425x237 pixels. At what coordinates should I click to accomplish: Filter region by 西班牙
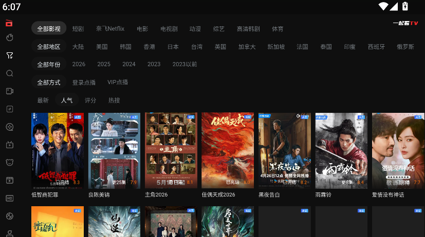point(376,47)
